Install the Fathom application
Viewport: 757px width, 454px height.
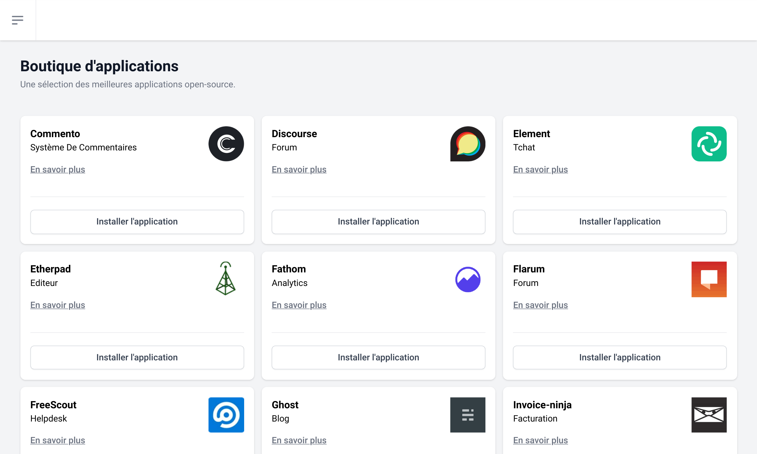[378, 357]
